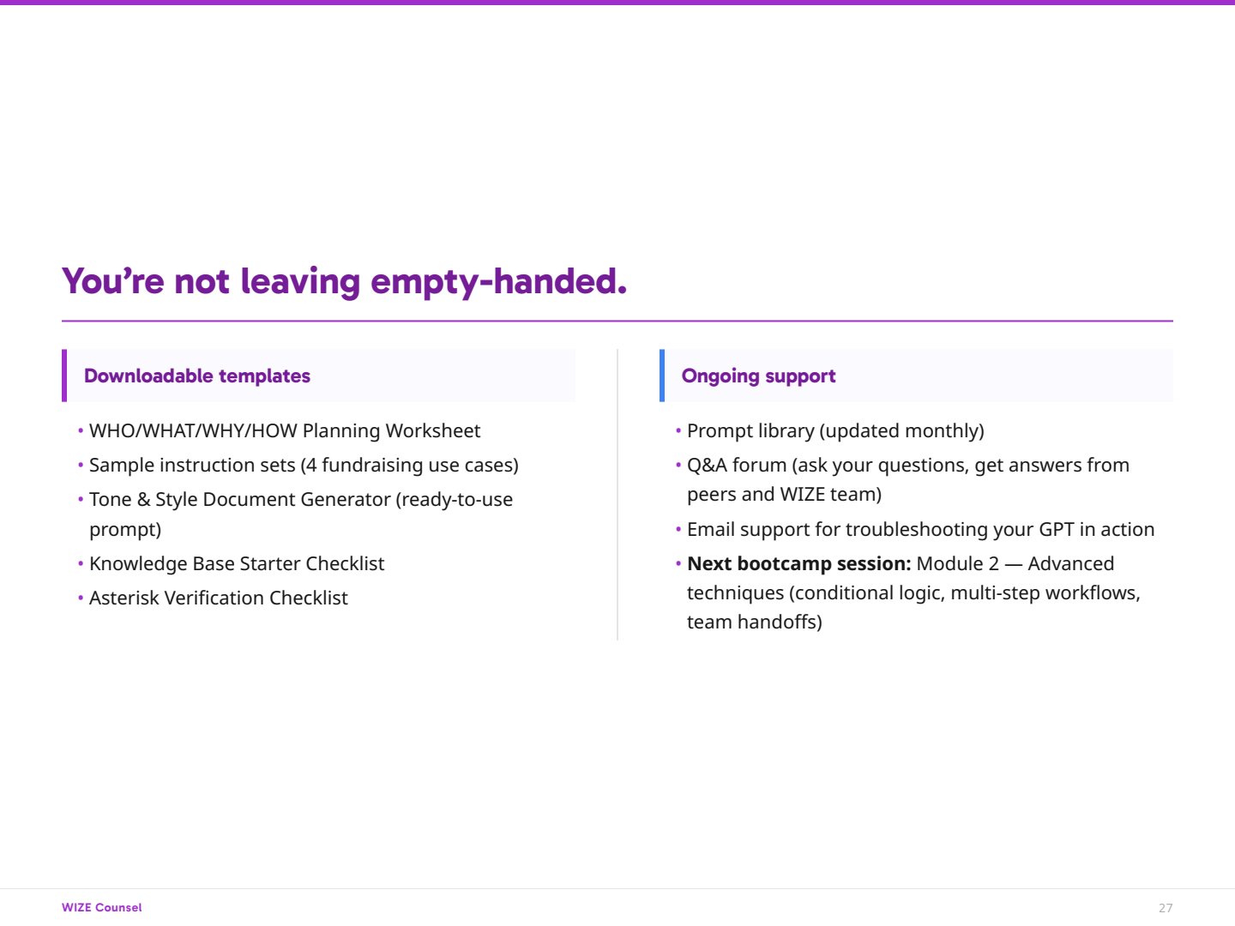
Task: Click the Sample instruction sets bullet
Action: coord(304,466)
